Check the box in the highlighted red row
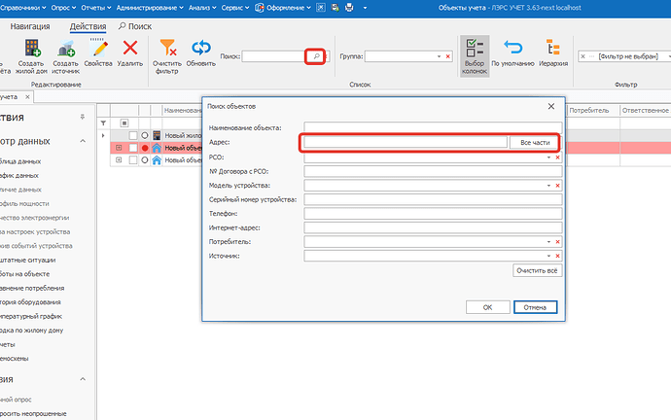Viewport: 671px width, 420px height. point(133,148)
